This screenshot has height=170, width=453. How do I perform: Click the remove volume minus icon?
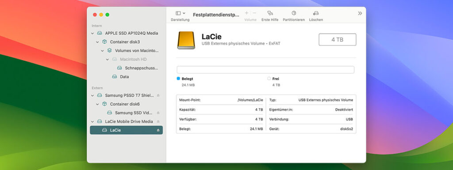pos(254,13)
